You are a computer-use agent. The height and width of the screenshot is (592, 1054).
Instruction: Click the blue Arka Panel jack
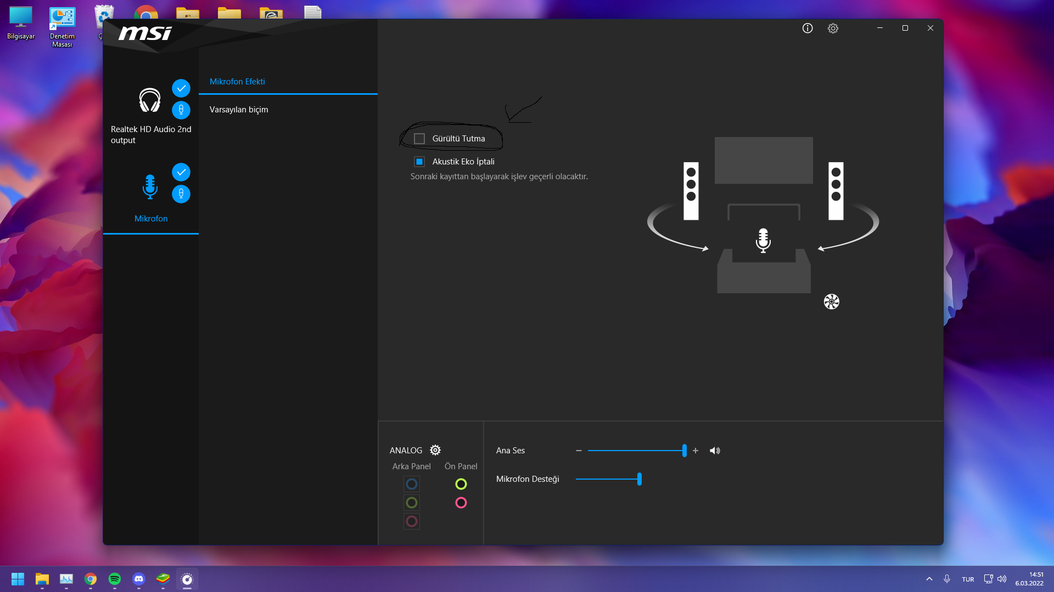click(x=412, y=484)
